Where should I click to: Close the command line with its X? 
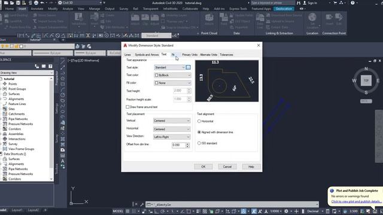[136, 204]
